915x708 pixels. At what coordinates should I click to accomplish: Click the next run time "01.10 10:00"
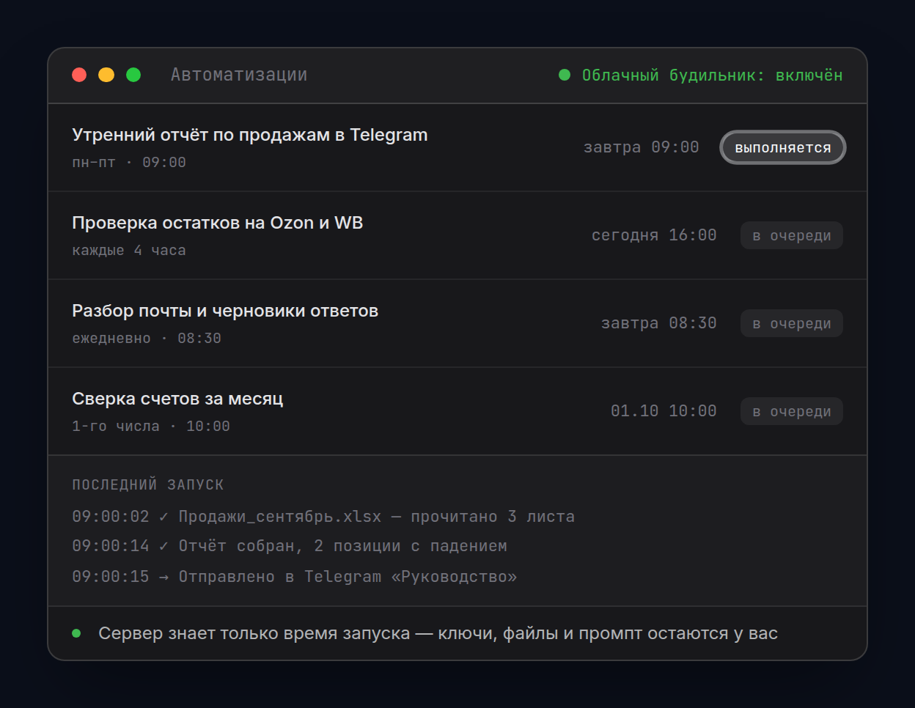pos(664,411)
